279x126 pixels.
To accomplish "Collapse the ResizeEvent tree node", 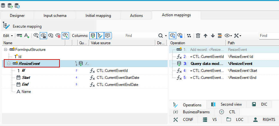I will [x=8, y=64].
